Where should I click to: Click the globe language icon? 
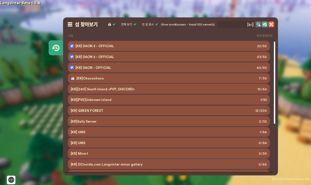pyautogui.click(x=11, y=180)
